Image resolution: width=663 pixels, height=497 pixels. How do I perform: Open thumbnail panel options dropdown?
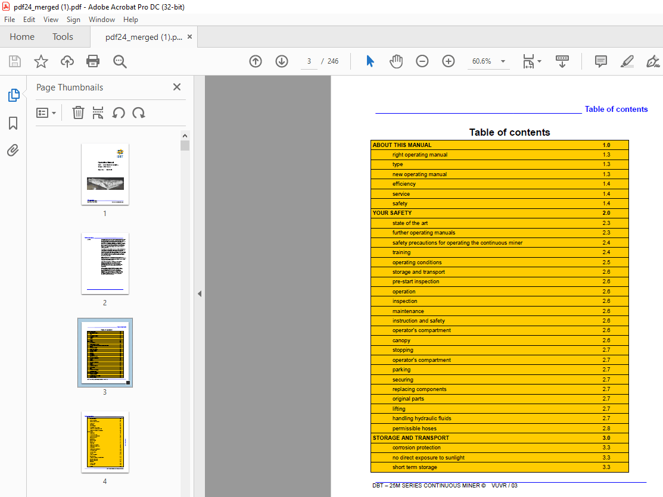[x=46, y=112]
